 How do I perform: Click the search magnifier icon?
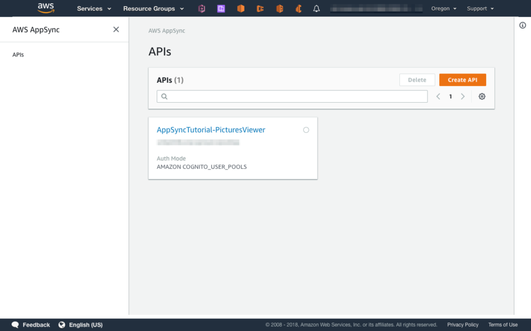click(x=164, y=97)
